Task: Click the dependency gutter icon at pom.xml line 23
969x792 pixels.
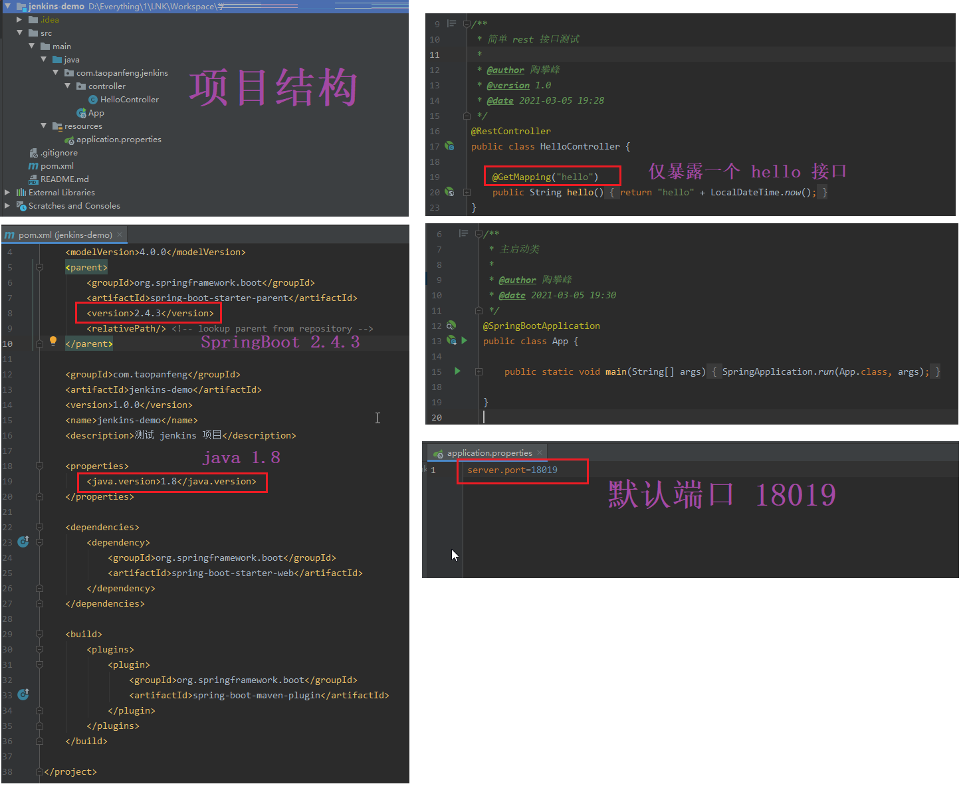Action: click(x=23, y=542)
